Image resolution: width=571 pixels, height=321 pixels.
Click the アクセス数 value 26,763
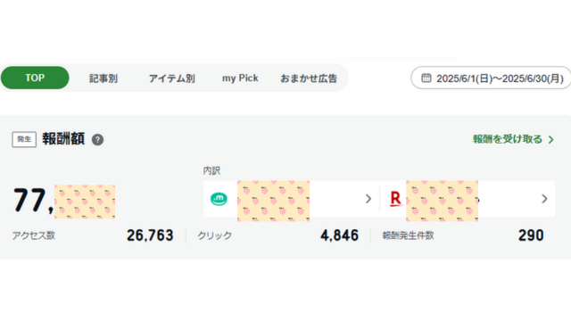(150, 235)
